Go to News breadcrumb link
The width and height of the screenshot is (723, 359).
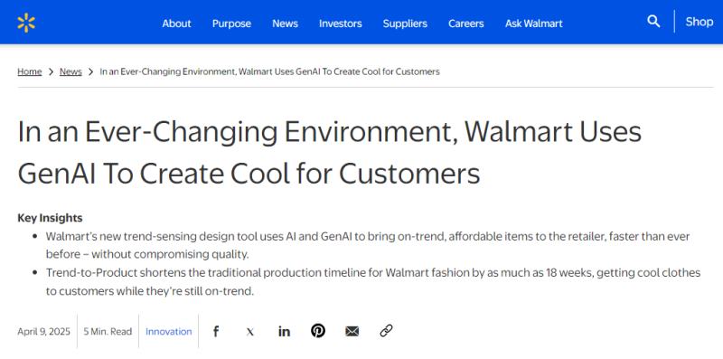coord(70,71)
